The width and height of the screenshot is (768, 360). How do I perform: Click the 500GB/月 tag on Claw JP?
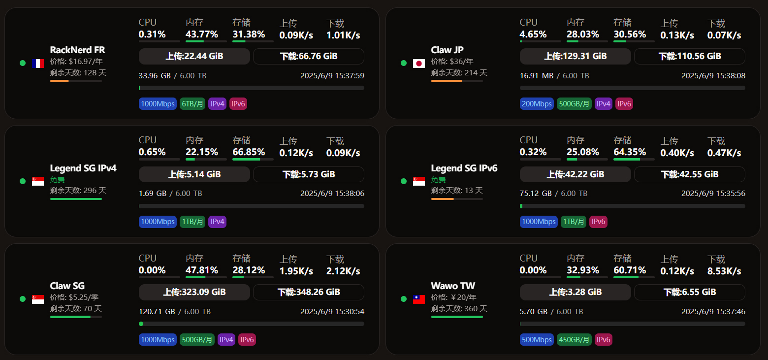574,104
